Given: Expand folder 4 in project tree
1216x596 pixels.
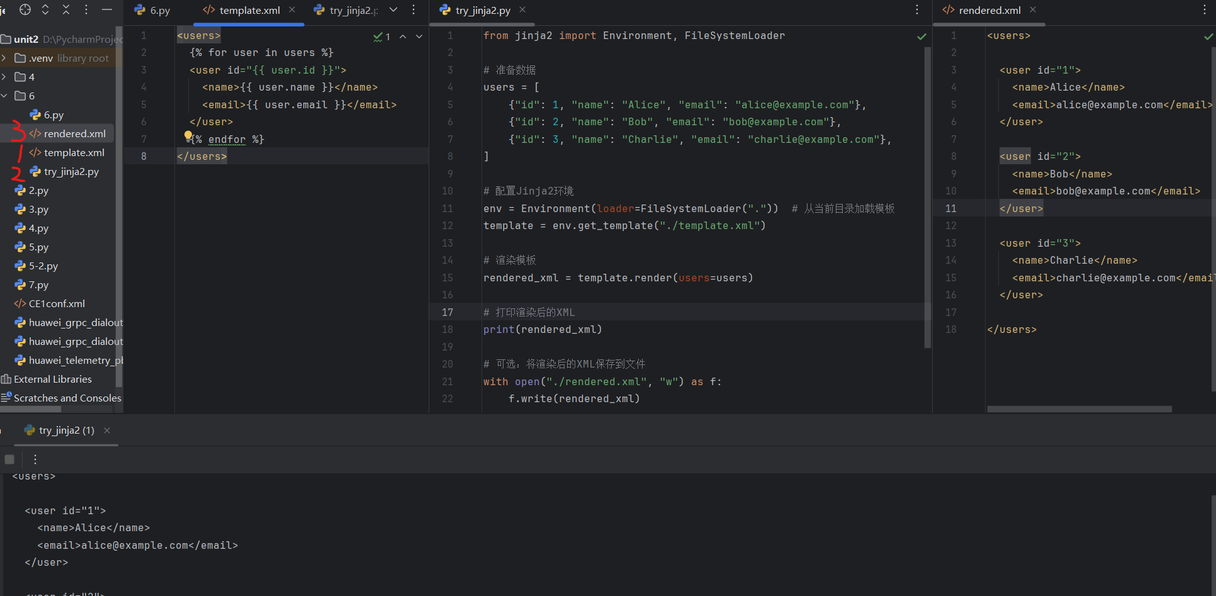Looking at the screenshot, I should [4, 77].
